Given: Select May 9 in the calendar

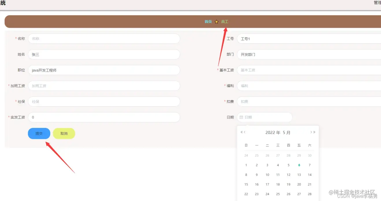Looking at the screenshot, I should (x=257, y=175).
